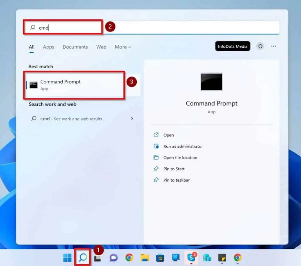The width and height of the screenshot is (301, 266).
Task: Open File Explorer from the taskbar
Action: tap(144, 258)
